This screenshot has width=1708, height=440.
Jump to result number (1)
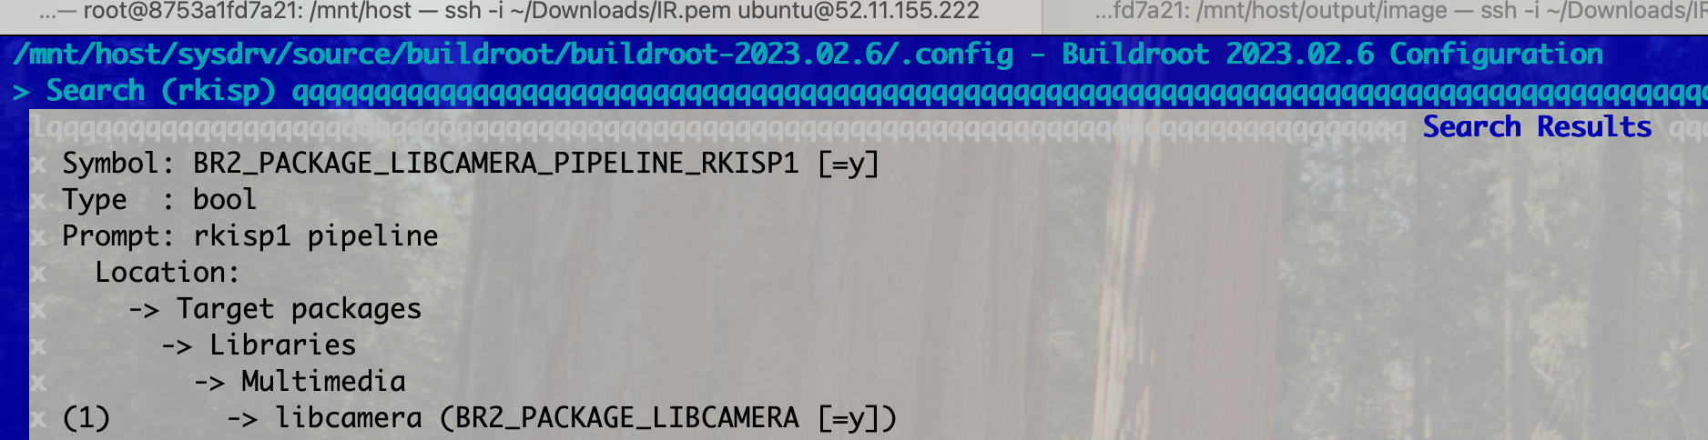[x=86, y=418]
